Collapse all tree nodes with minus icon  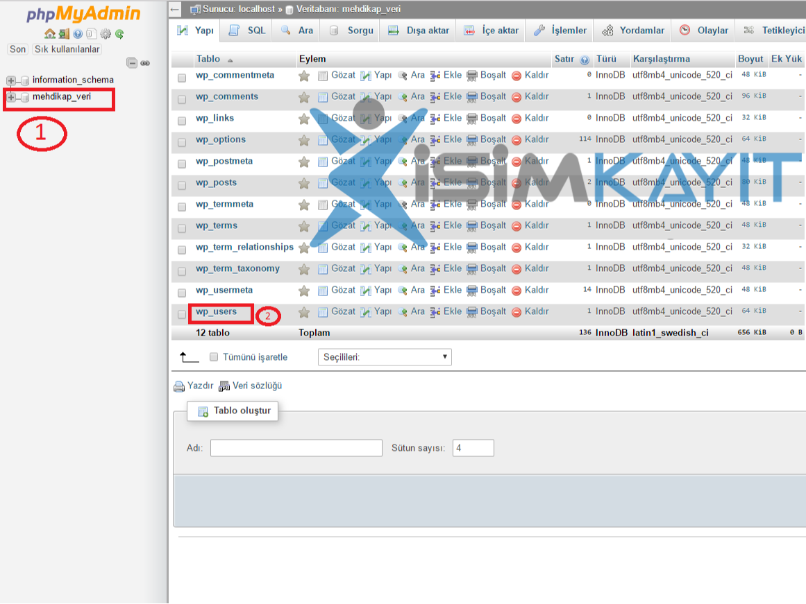132,62
